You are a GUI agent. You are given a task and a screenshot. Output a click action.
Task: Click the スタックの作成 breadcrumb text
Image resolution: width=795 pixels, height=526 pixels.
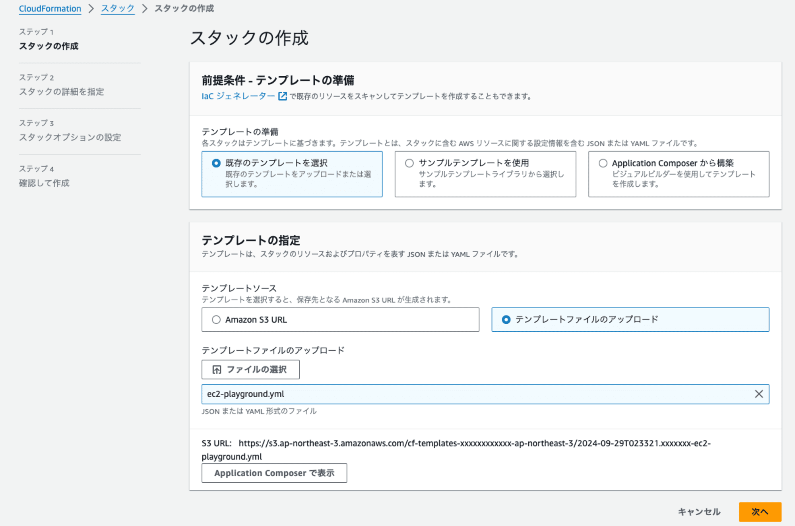click(184, 8)
